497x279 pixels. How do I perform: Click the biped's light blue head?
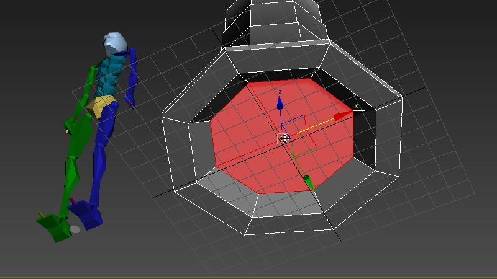[115, 43]
